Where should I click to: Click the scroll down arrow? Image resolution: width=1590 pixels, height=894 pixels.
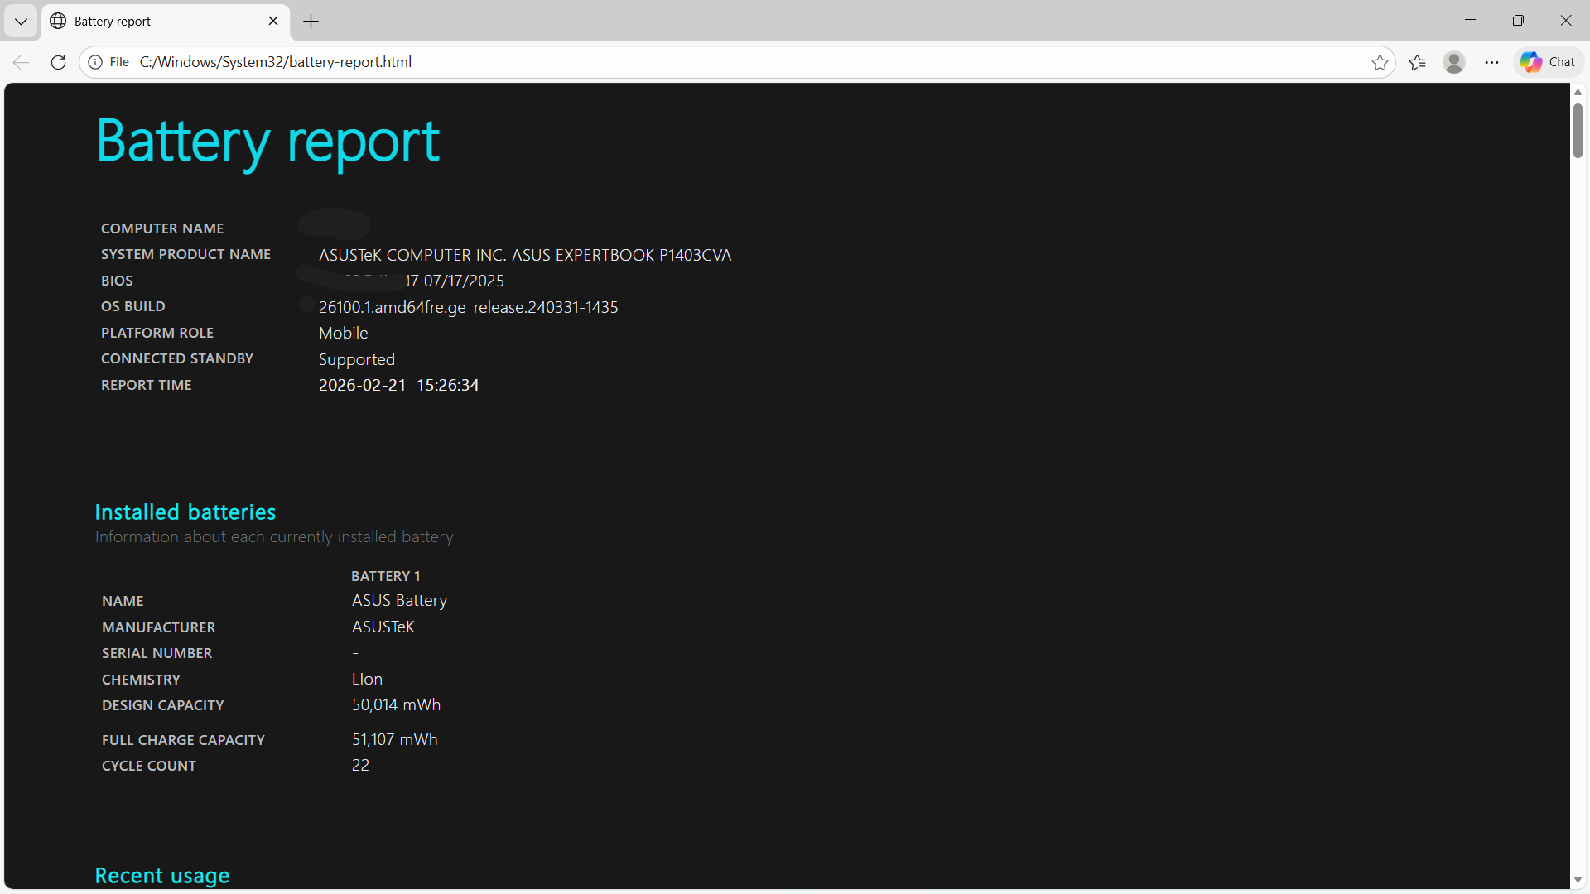point(1578,880)
